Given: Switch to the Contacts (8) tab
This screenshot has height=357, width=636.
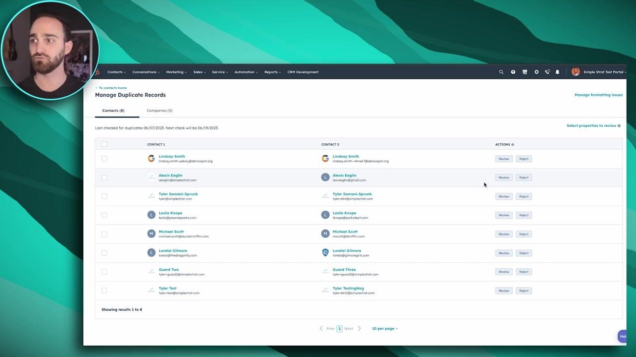Looking at the screenshot, I should (113, 111).
